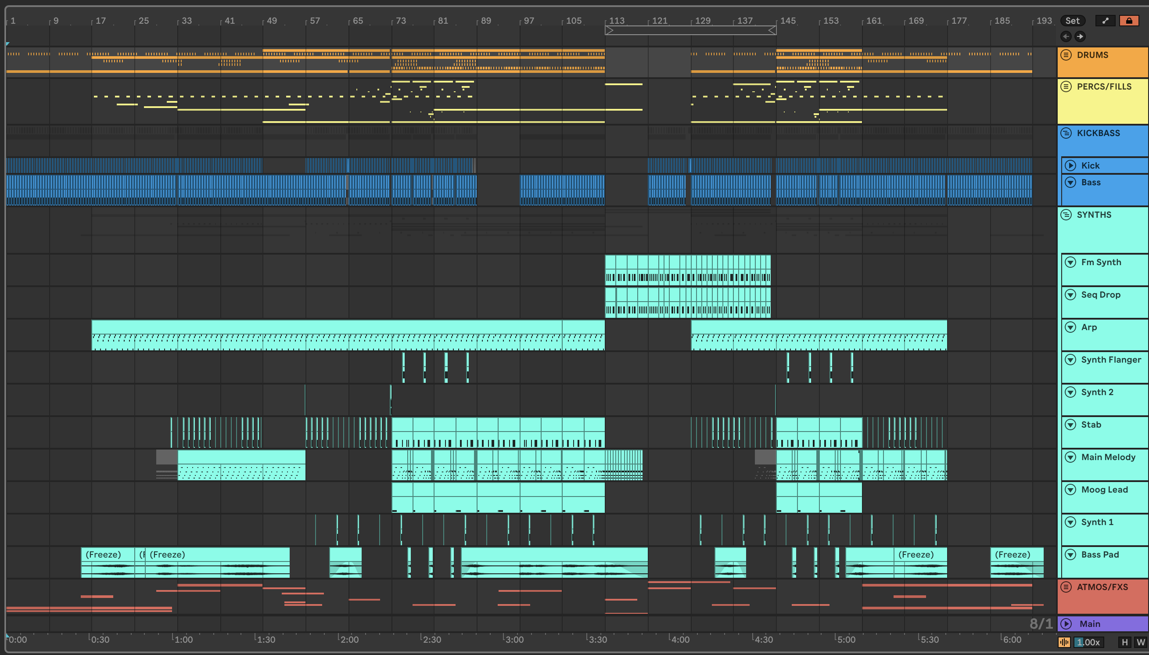This screenshot has height=655, width=1149.
Task: Collapse the Seq Drop track arrow
Action: point(1070,295)
